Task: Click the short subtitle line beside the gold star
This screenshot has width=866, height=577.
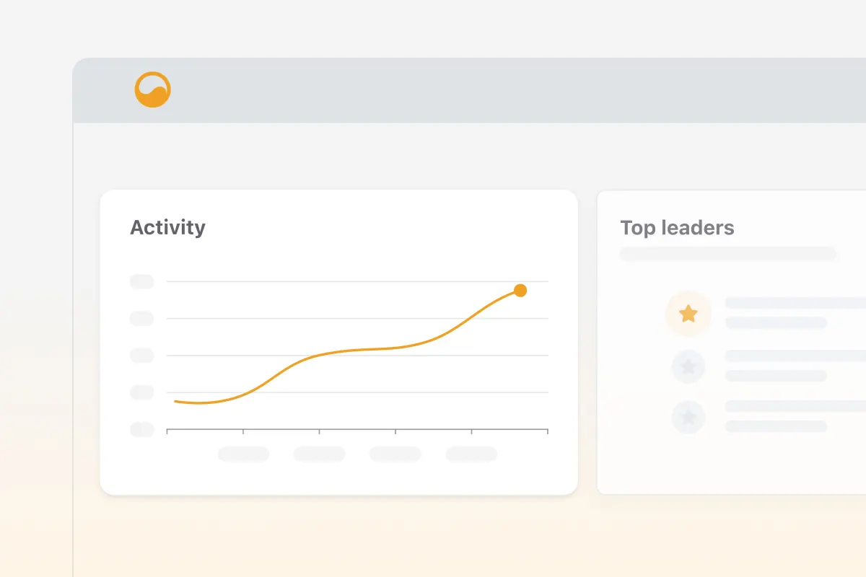Action: [776, 323]
